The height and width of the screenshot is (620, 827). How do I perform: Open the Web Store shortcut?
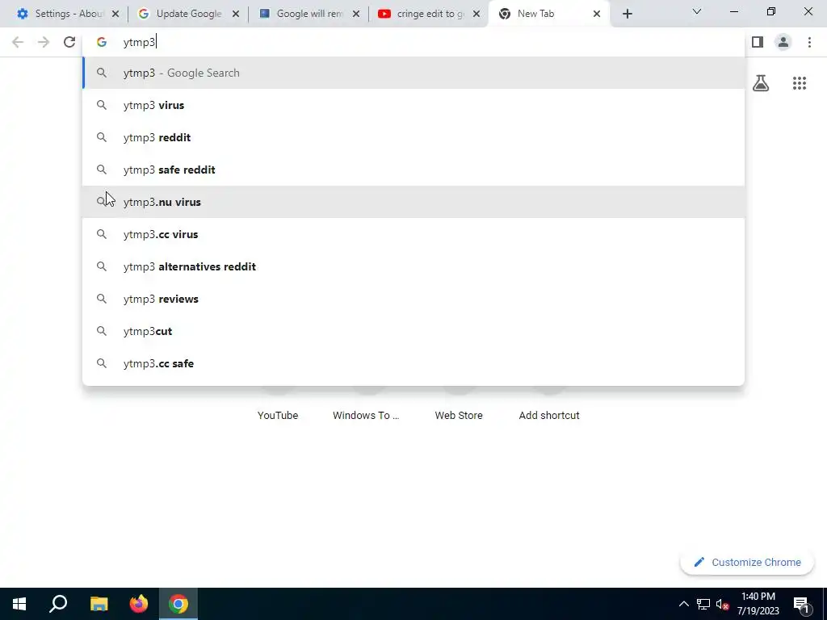coord(459,416)
